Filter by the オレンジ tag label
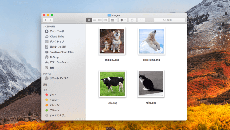The image size is (230, 130). [54, 105]
